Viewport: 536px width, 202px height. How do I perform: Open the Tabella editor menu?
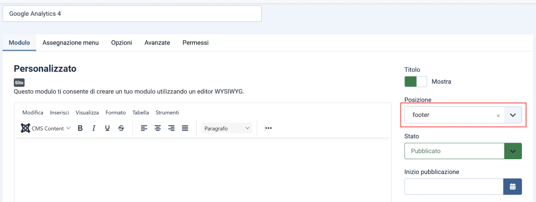tap(141, 112)
